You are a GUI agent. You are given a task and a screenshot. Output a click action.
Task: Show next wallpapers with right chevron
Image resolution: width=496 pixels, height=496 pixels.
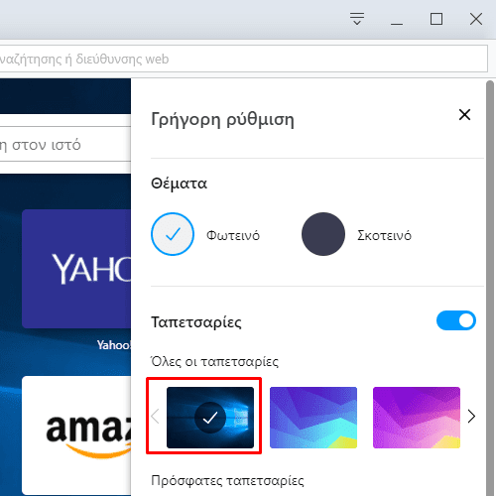click(471, 417)
